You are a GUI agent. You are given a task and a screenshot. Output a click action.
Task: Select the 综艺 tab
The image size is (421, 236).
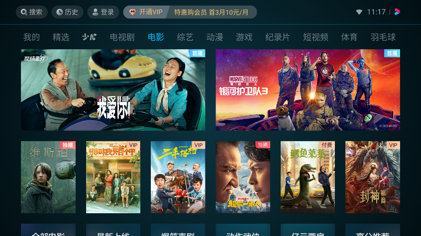pos(185,37)
